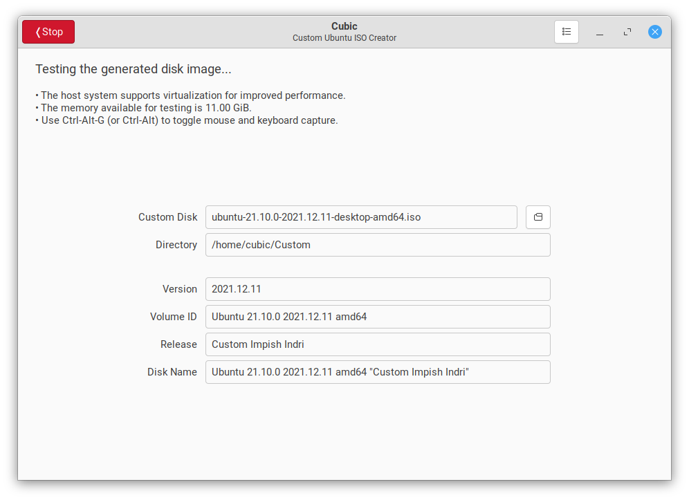Edit the Release field showing Custom Impish Indri
This screenshot has height=500, width=689.
pyautogui.click(x=378, y=344)
